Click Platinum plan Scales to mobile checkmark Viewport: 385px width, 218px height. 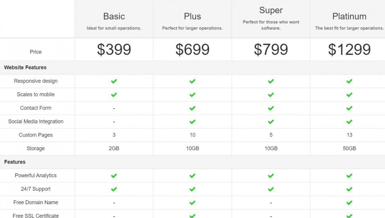click(x=349, y=95)
